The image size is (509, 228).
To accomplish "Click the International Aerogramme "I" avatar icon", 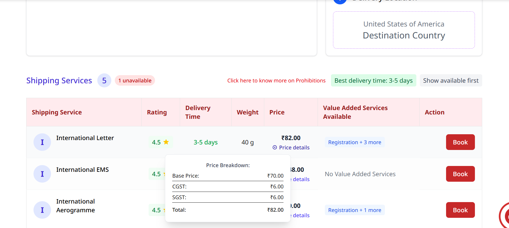I will [42, 210].
